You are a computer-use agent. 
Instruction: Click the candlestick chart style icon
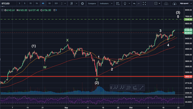71,4
